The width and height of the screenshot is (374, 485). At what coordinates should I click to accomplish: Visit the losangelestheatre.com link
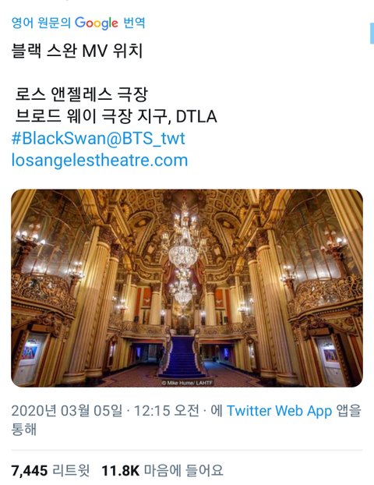(100, 160)
